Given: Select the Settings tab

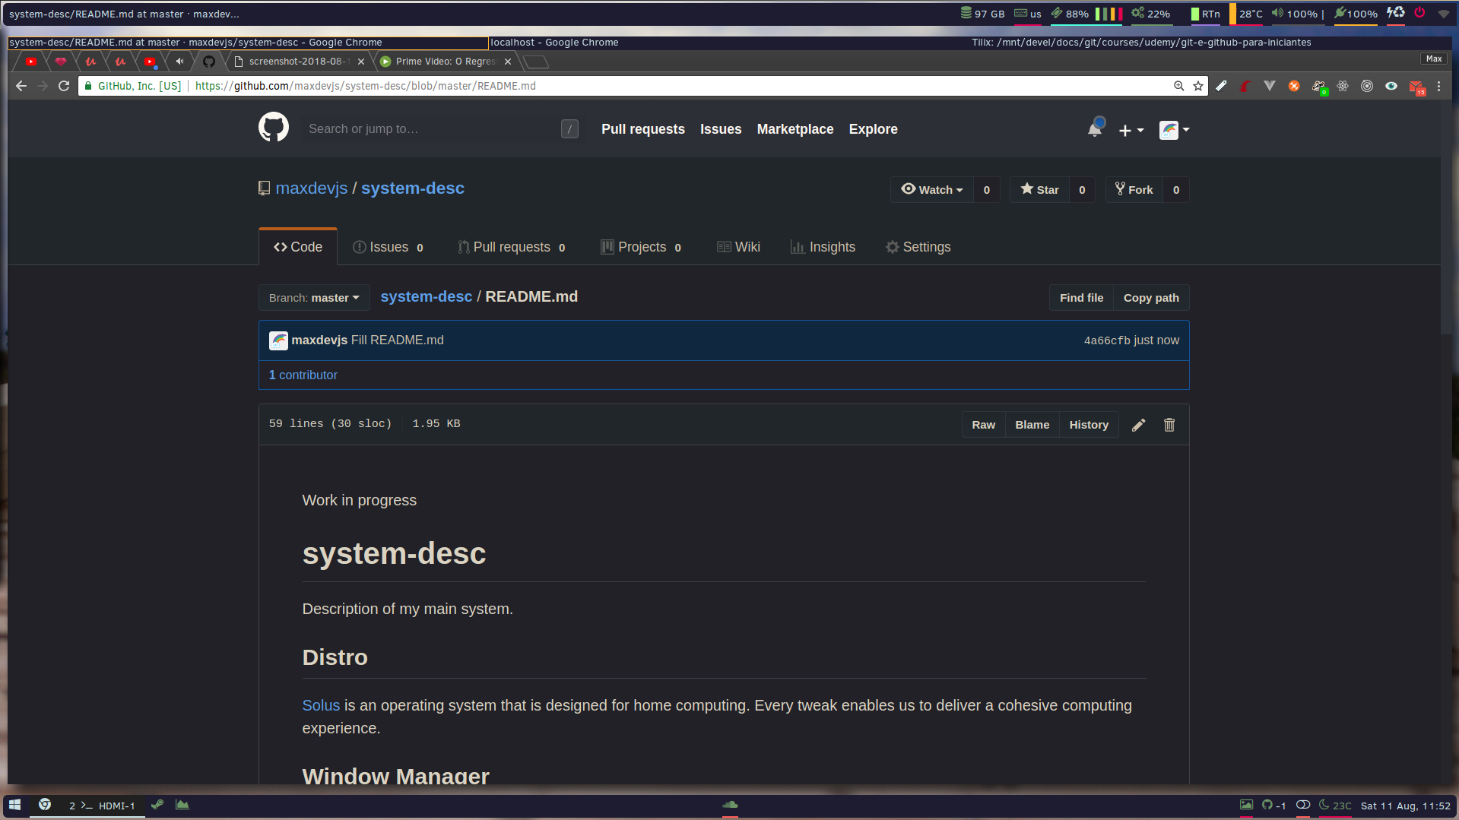Looking at the screenshot, I should 918,247.
